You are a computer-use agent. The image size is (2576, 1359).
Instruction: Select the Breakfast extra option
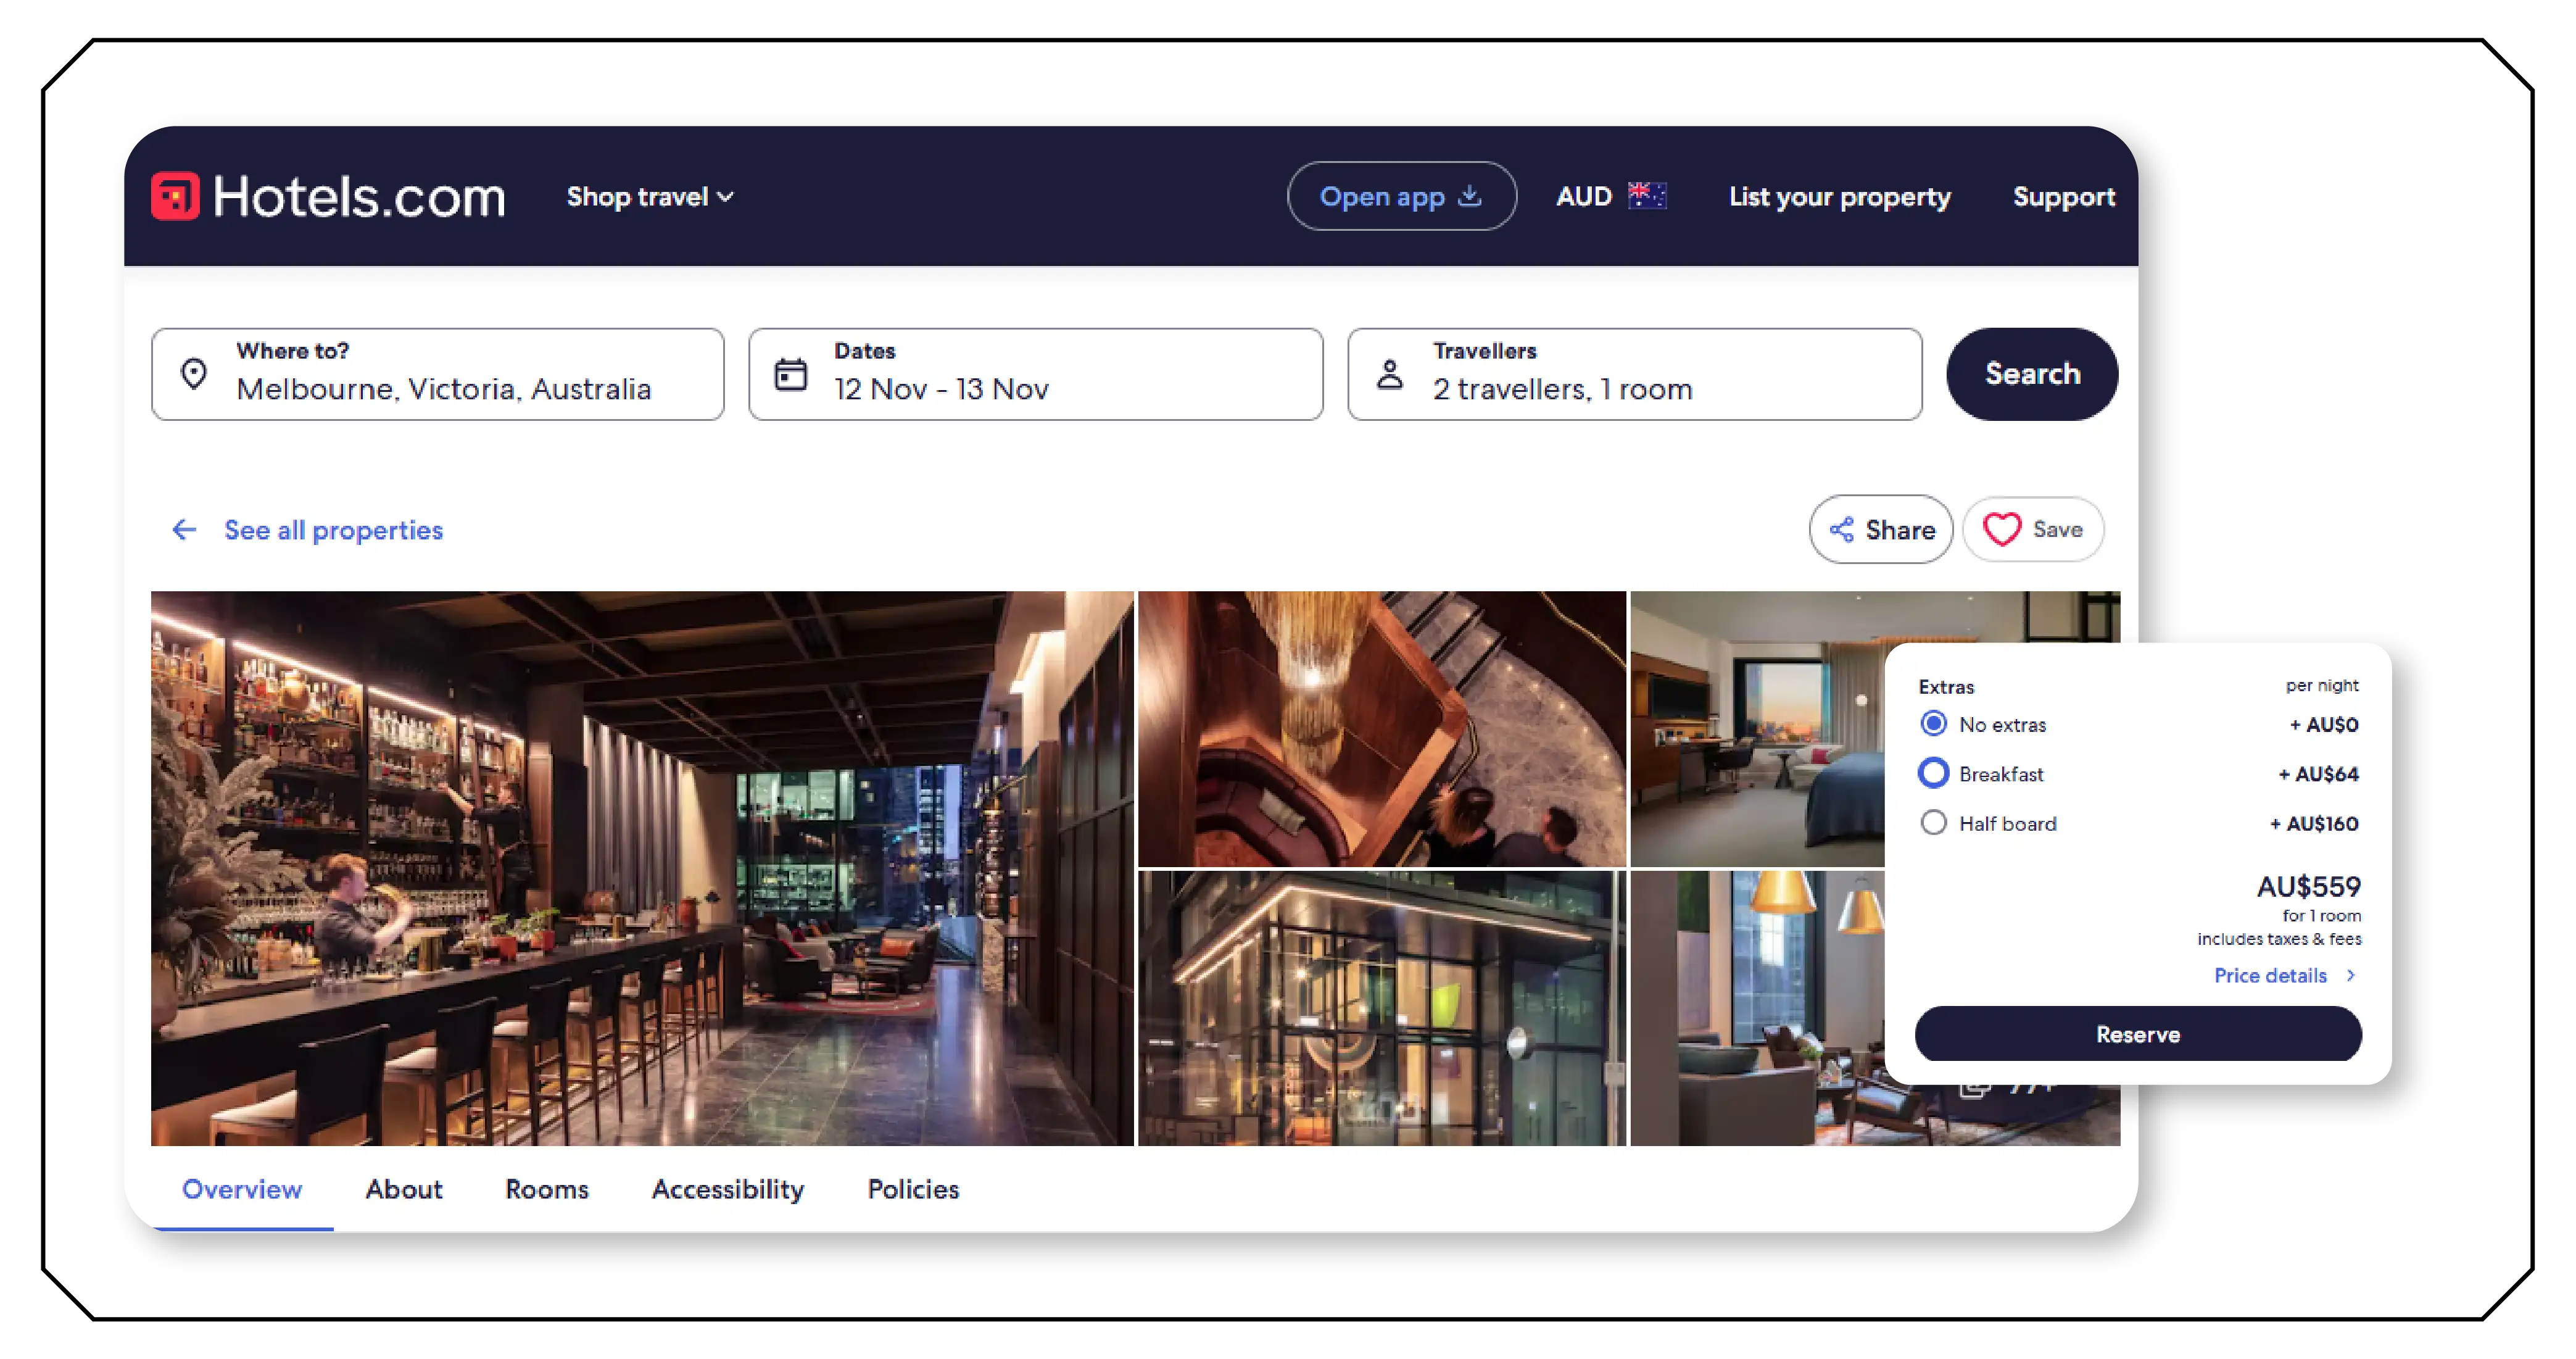1933,772
